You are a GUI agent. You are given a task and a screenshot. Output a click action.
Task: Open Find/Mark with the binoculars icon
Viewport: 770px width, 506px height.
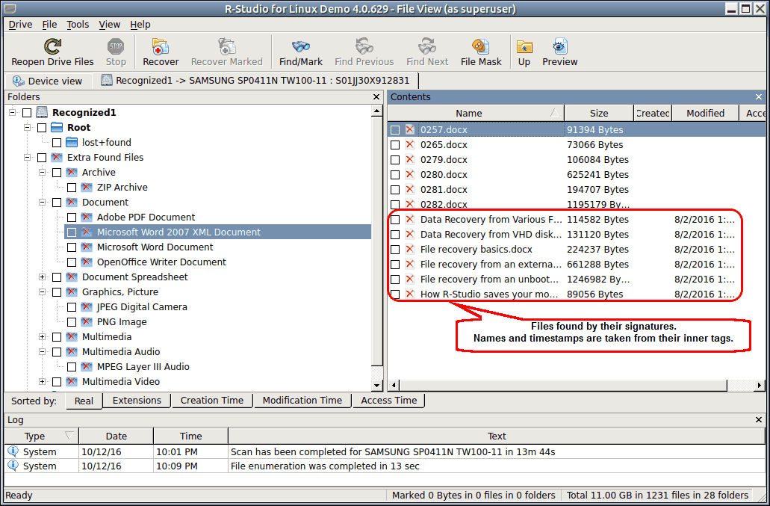click(300, 46)
